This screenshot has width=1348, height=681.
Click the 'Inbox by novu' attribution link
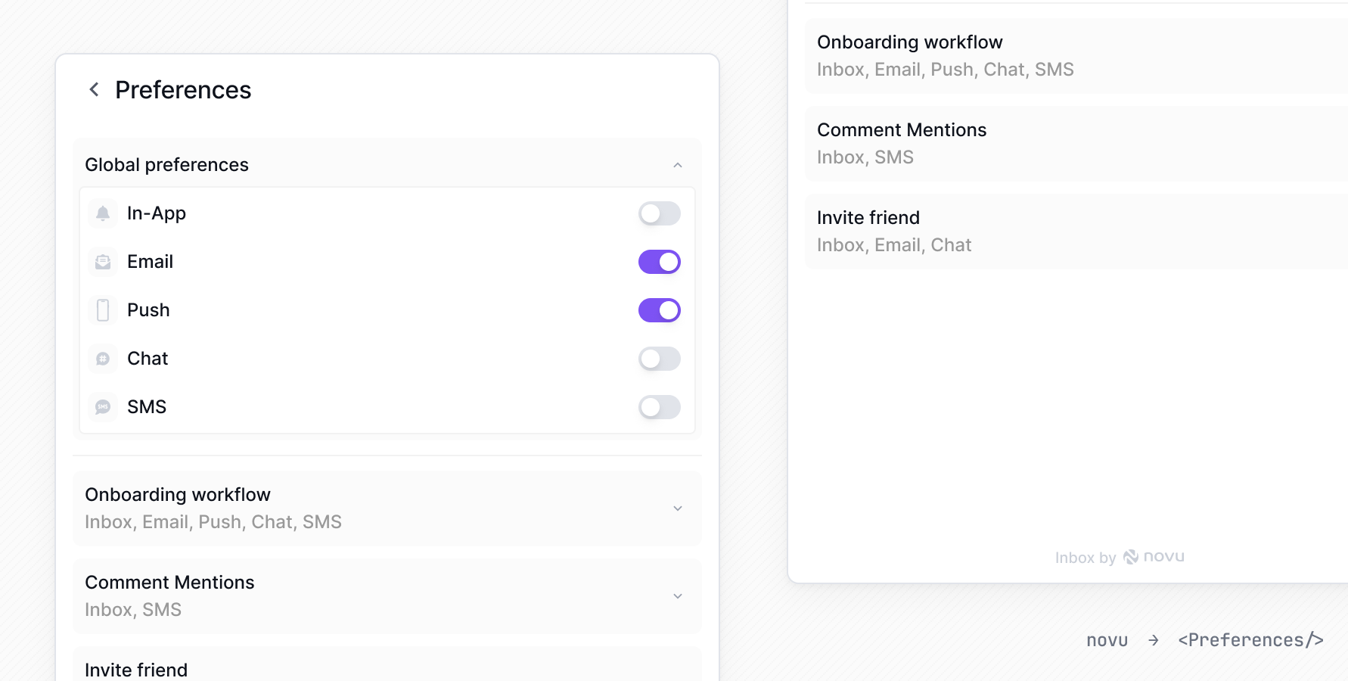pyautogui.click(x=1120, y=556)
